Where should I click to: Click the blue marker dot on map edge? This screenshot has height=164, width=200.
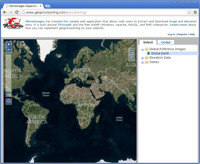click(x=136, y=84)
